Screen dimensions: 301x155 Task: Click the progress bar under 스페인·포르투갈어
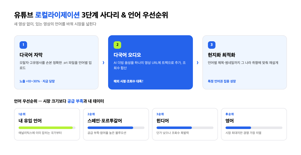click(x=116, y=128)
